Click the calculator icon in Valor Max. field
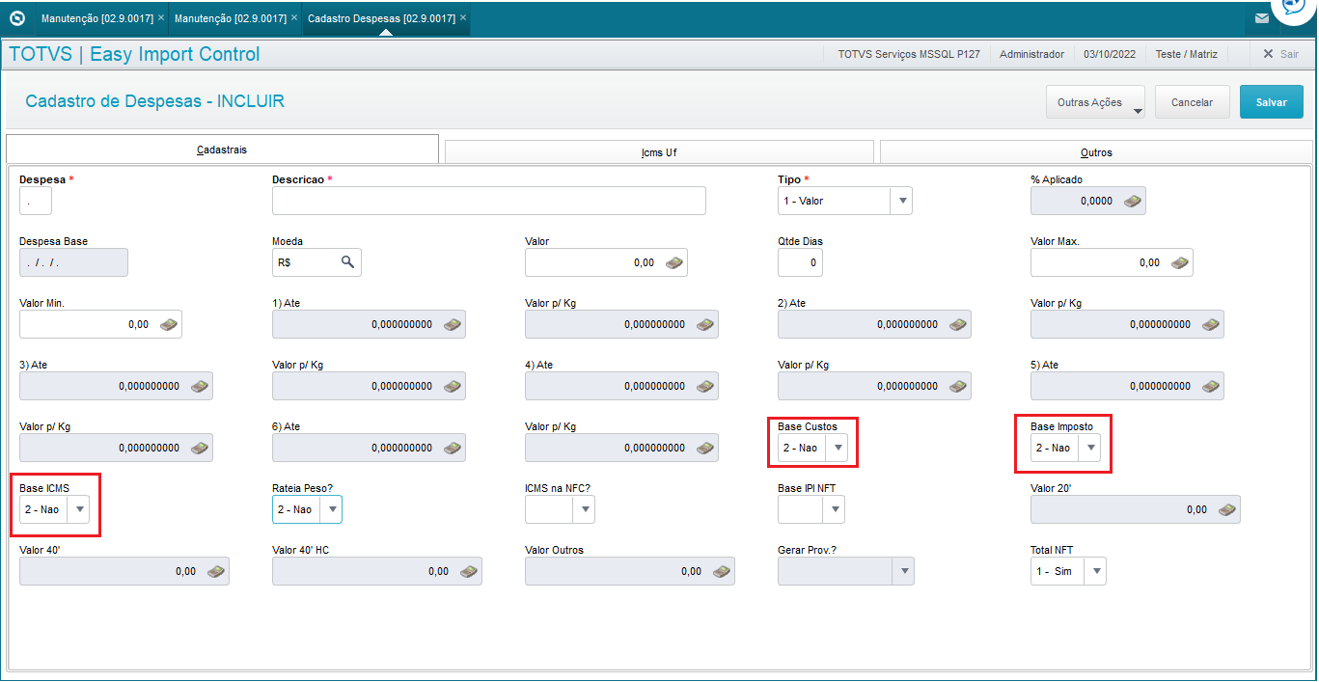The image size is (1319, 682). (x=1179, y=262)
